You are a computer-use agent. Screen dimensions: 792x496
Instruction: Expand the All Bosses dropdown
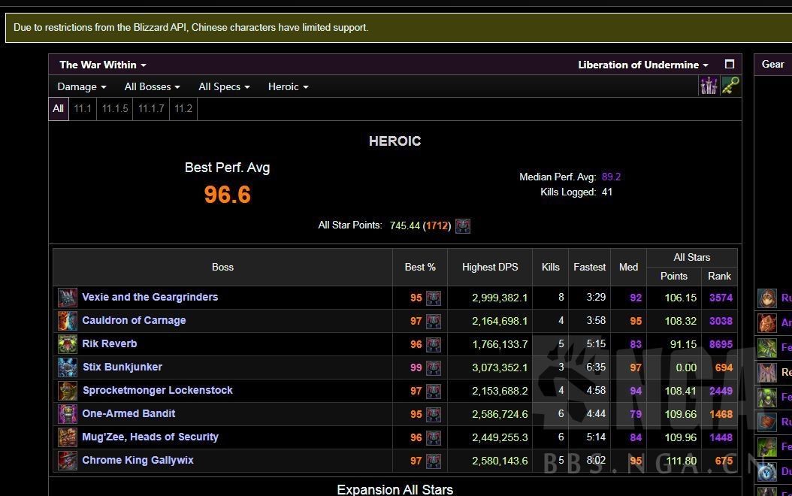pos(152,86)
